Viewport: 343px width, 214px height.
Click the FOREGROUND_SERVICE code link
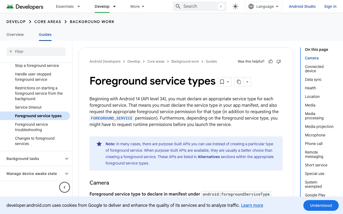coord(112,118)
